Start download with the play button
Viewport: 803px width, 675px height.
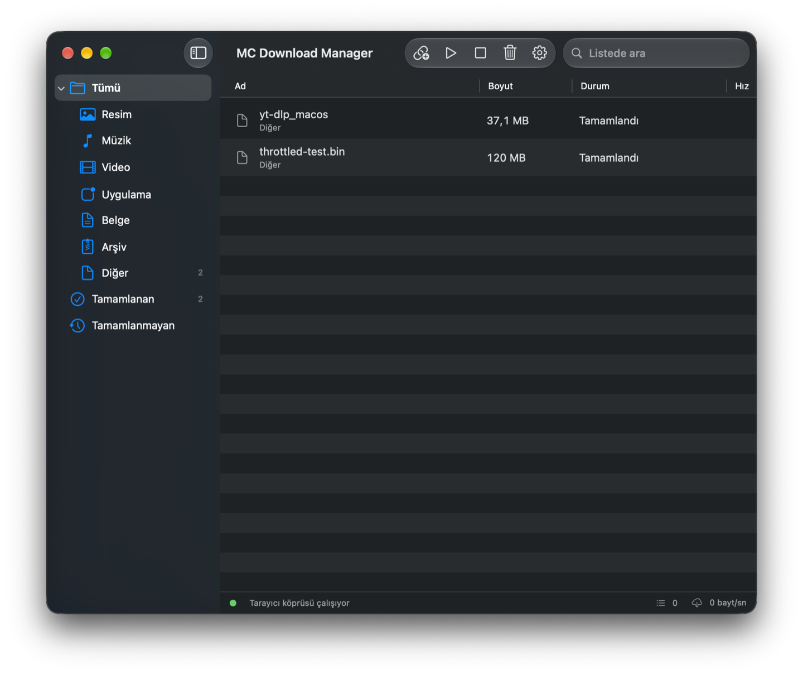451,53
